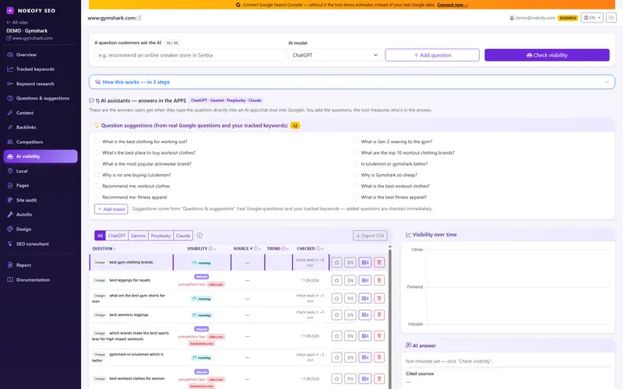Tick 'What is the best clothing for working out?'
Image resolution: width=623 pixels, height=389 pixels.
point(97,142)
